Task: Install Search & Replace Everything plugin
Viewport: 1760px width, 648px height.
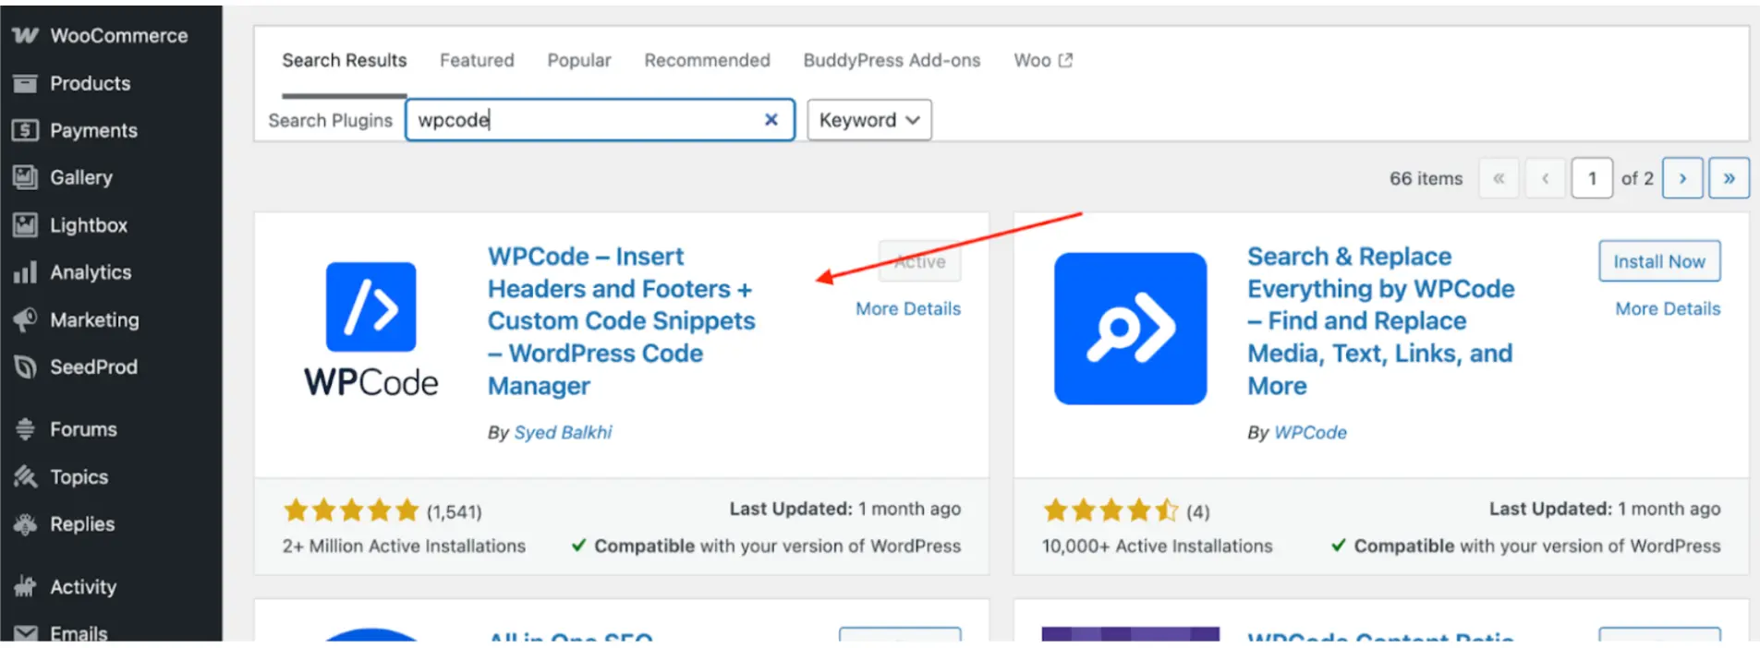Action: point(1658,261)
